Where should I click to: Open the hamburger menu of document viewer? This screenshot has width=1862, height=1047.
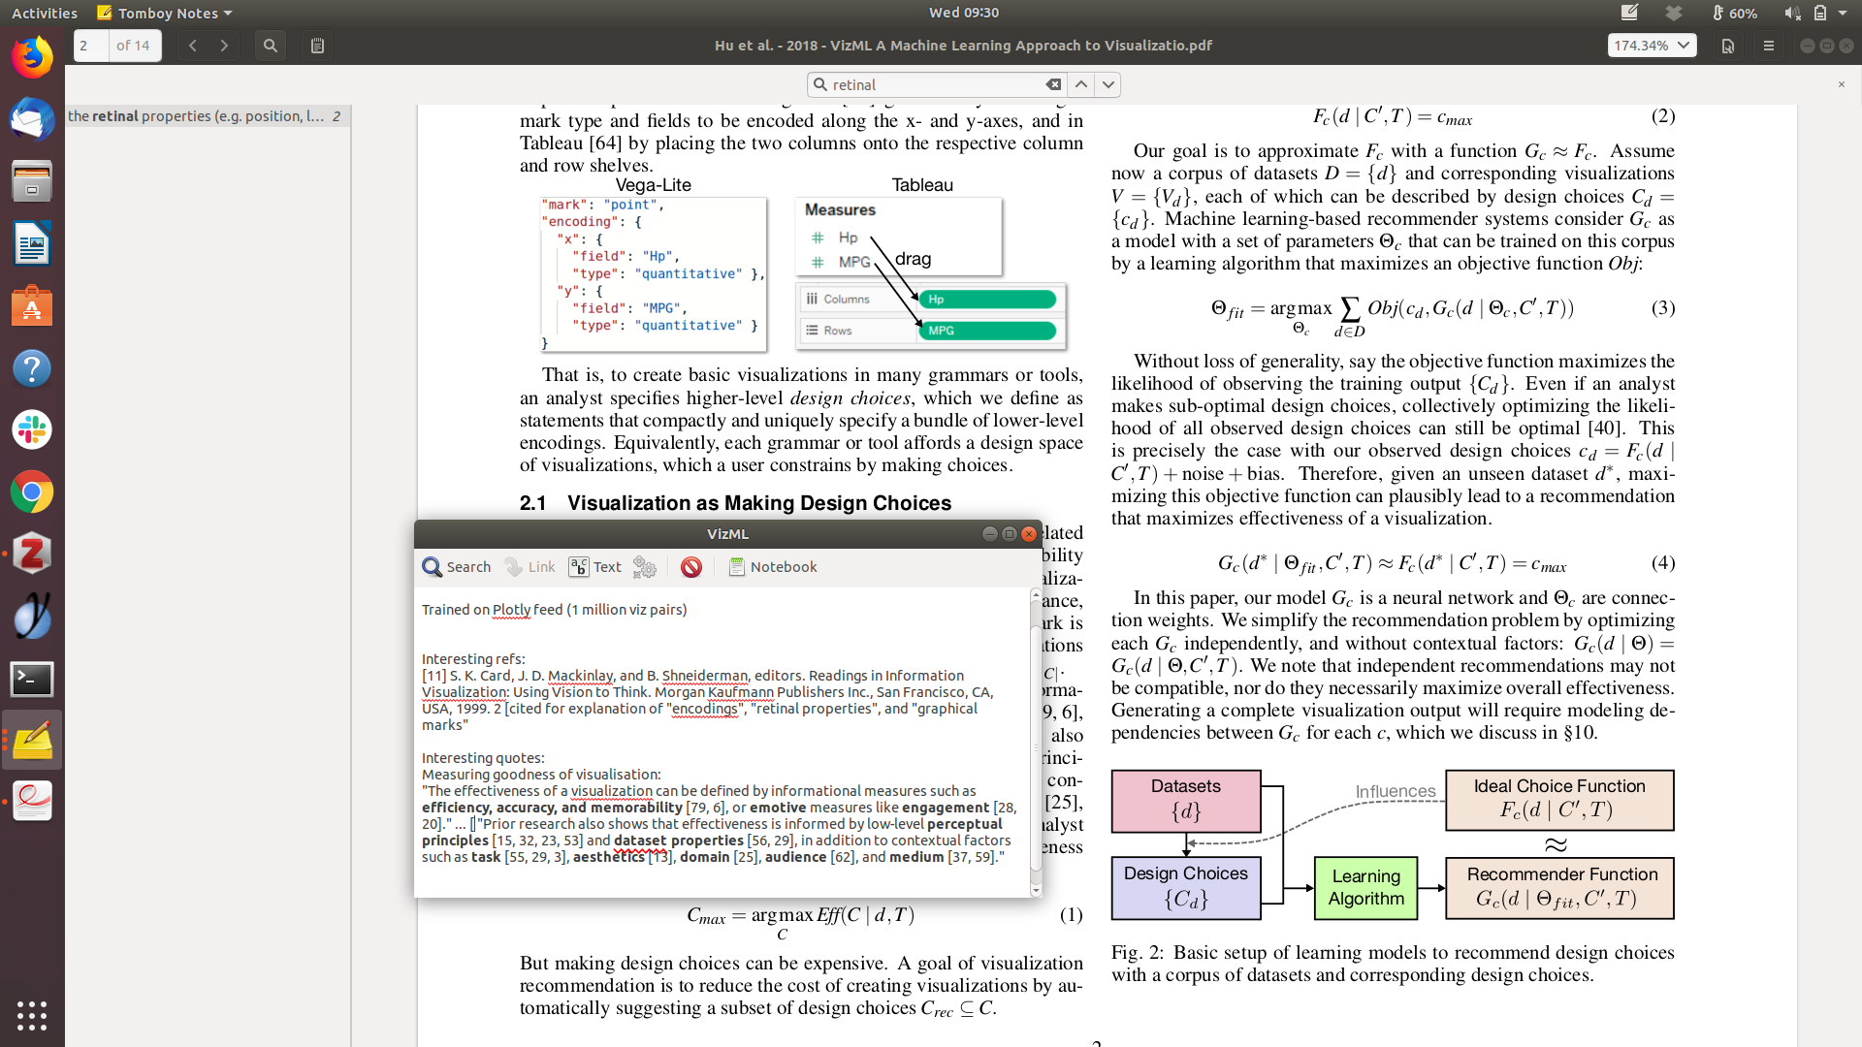point(1768,46)
